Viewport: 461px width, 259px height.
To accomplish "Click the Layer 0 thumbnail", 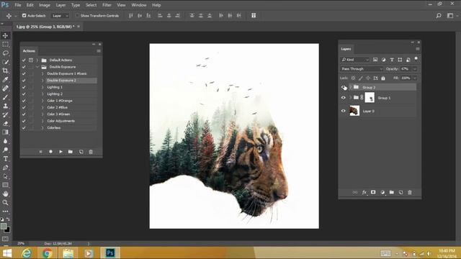I will tap(354, 111).
